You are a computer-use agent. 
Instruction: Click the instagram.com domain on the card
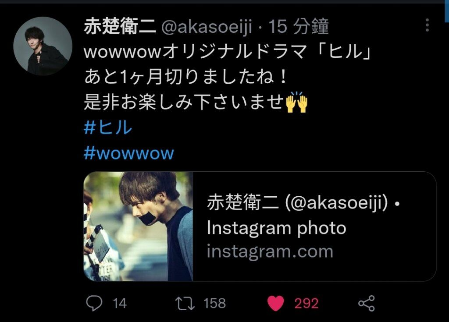270,251
